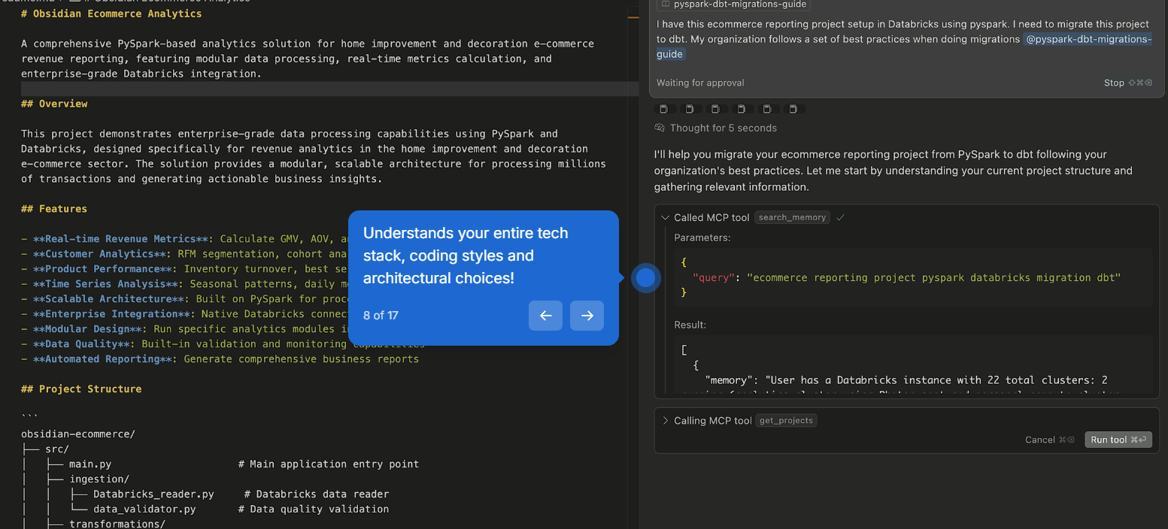This screenshot has height=529, width=1168.
Task: Click the memory result line about Databricks clusters
Action: [906, 380]
